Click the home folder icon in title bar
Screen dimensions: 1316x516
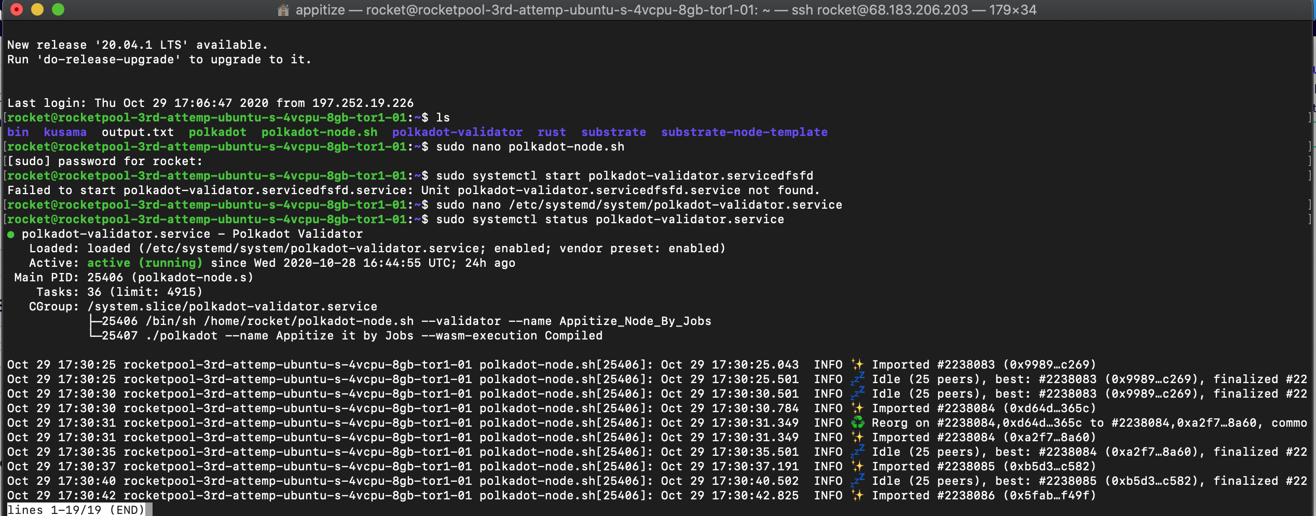coord(283,10)
